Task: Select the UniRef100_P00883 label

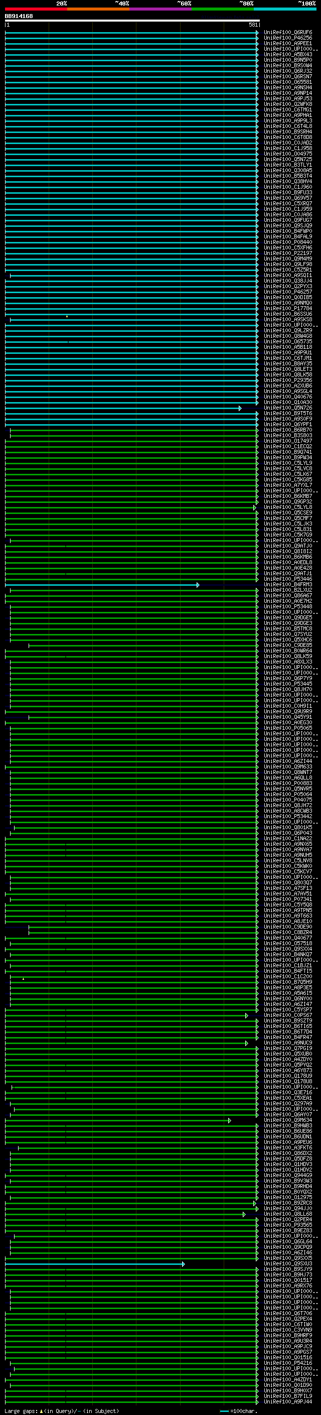Action: point(288,784)
